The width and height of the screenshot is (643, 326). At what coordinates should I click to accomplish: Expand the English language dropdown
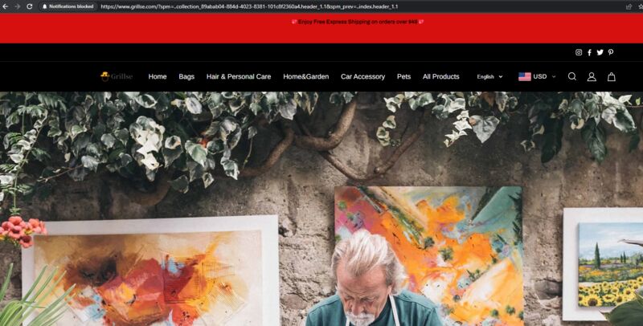[x=489, y=76]
